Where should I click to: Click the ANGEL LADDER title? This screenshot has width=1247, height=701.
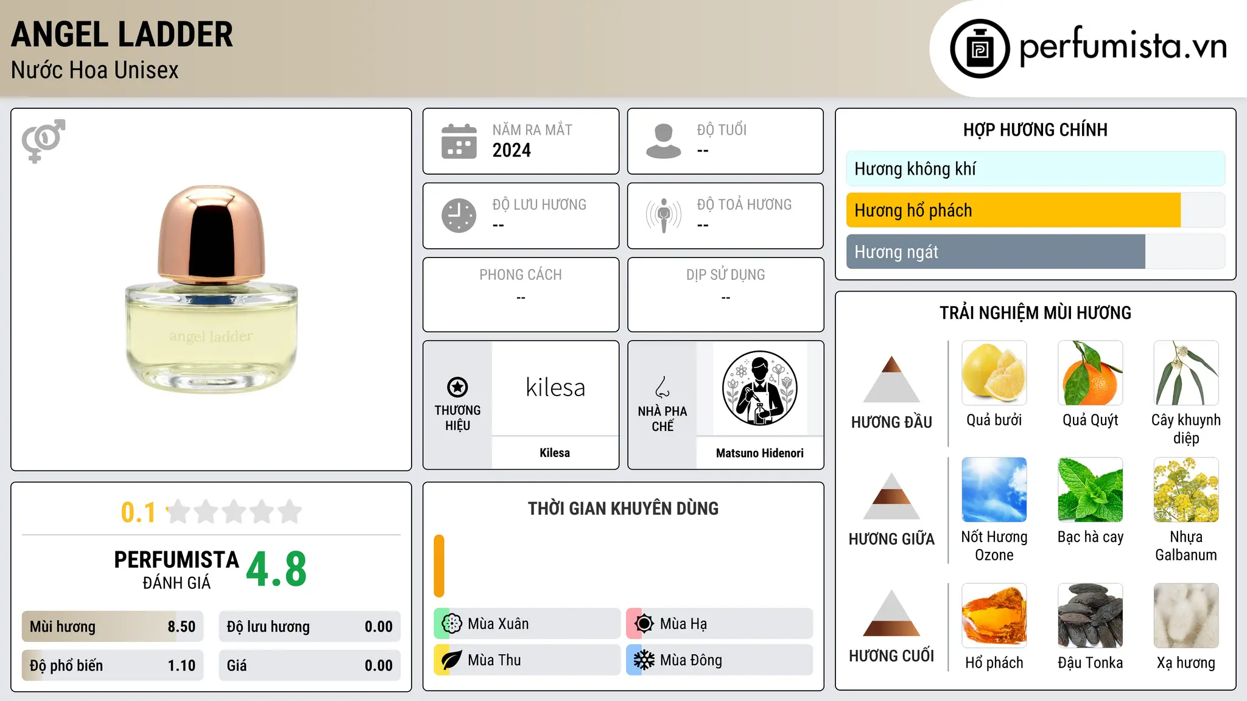(x=122, y=35)
